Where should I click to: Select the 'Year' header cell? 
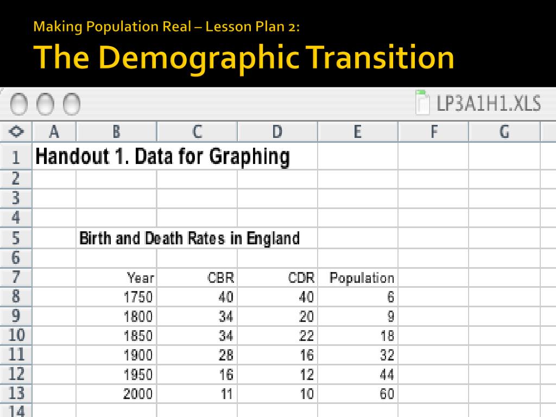click(x=116, y=277)
